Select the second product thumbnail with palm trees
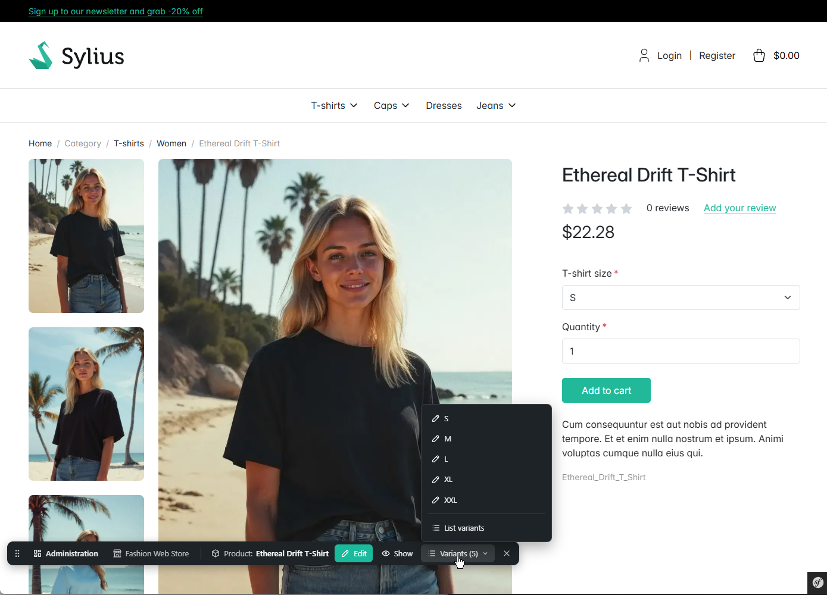Screen dimensions: 827x595 [86, 404]
